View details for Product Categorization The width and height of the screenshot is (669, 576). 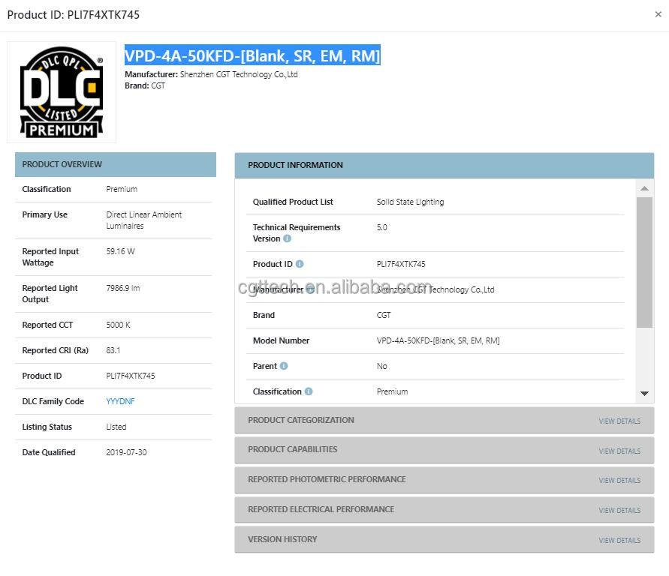pyautogui.click(x=619, y=421)
